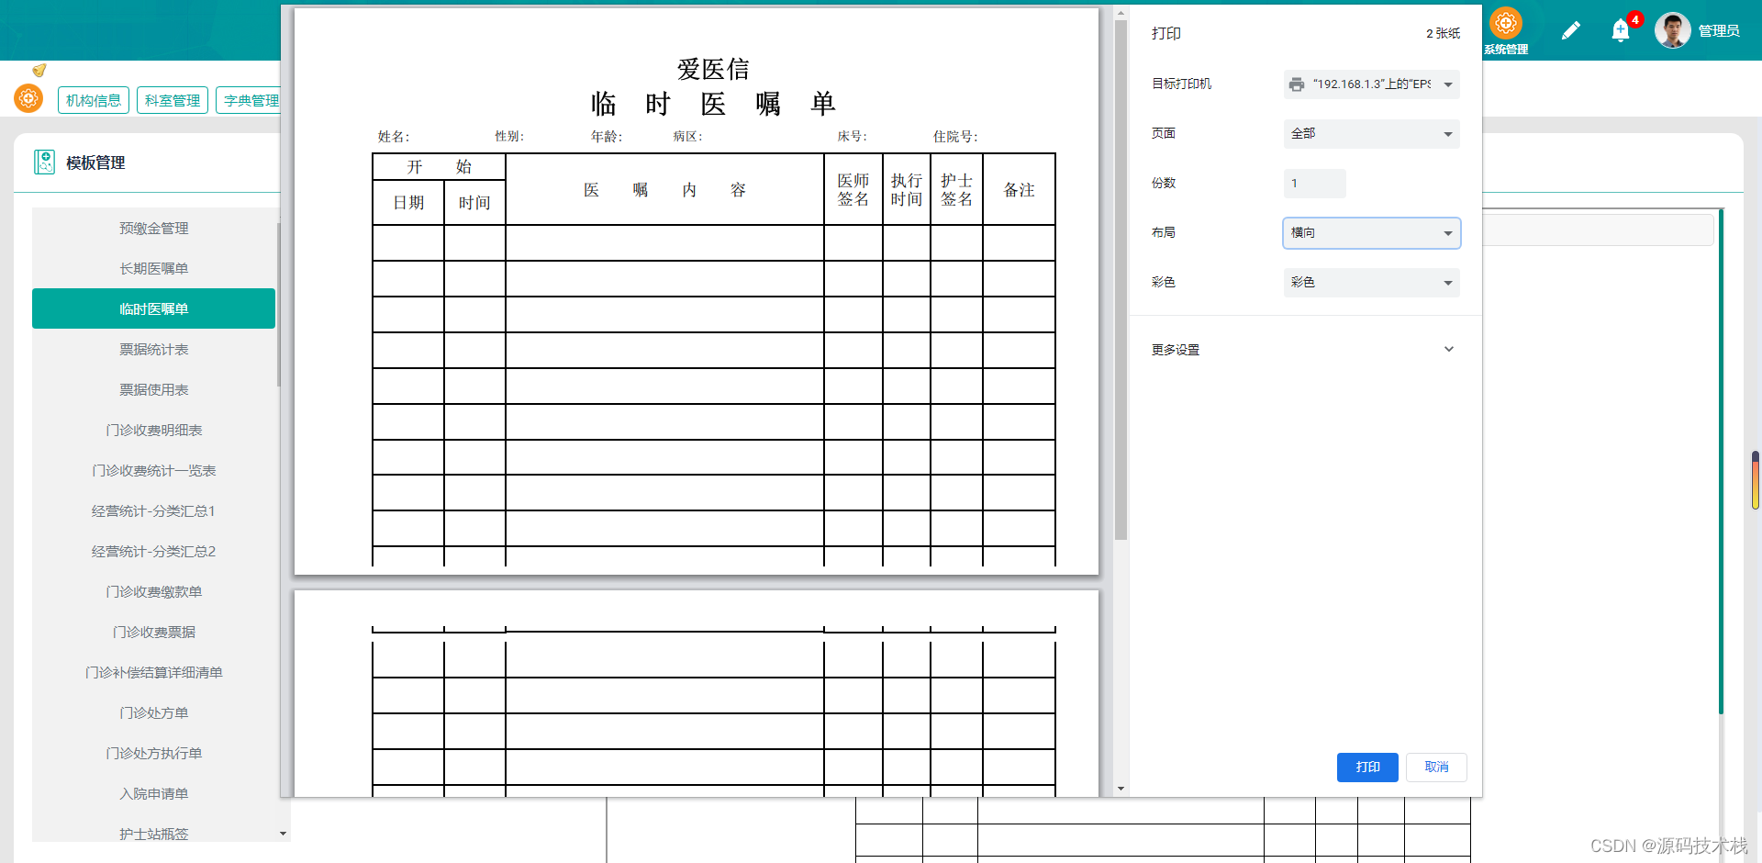The image size is (1762, 863).
Task: Switch to the 科室管理 tab
Action: point(173,100)
